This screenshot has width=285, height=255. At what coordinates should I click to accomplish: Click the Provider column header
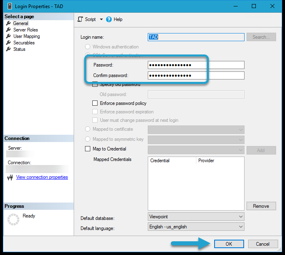220,161
